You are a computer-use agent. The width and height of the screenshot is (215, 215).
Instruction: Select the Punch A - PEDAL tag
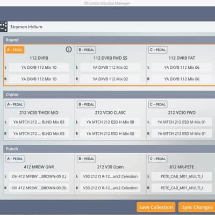click(15, 159)
